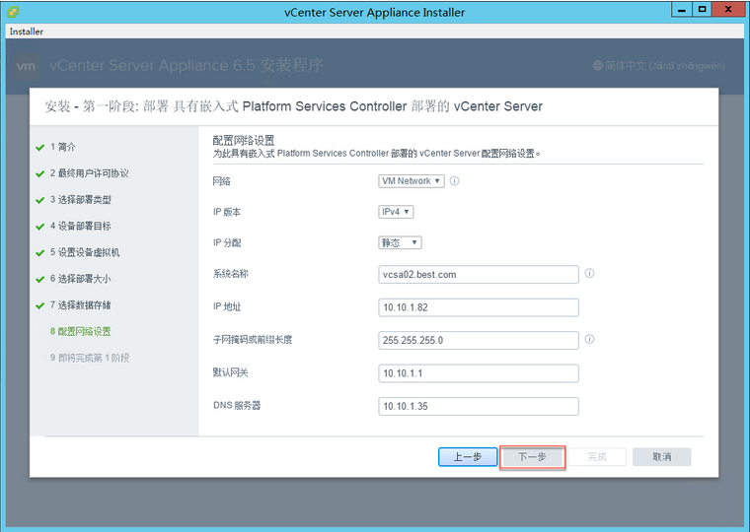The height and width of the screenshot is (532, 750).
Task: Click the 配置网络设置 heading text
Action: click(x=244, y=141)
